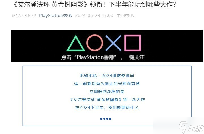The width and height of the screenshot is (204, 134).
Task: Click the 一键关注 banner text
Action: tap(134, 57)
